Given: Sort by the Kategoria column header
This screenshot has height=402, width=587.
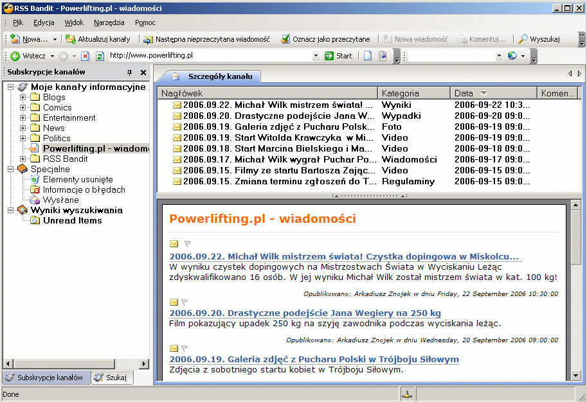Looking at the screenshot, I should tap(414, 93).
